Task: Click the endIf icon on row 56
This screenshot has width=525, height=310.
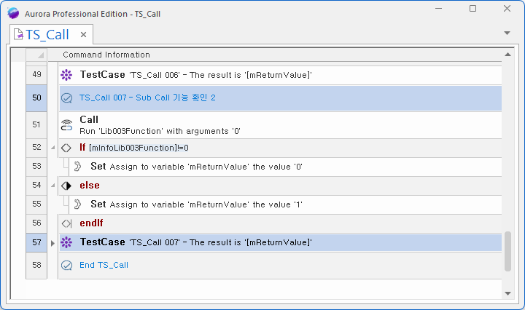Action: (66, 223)
